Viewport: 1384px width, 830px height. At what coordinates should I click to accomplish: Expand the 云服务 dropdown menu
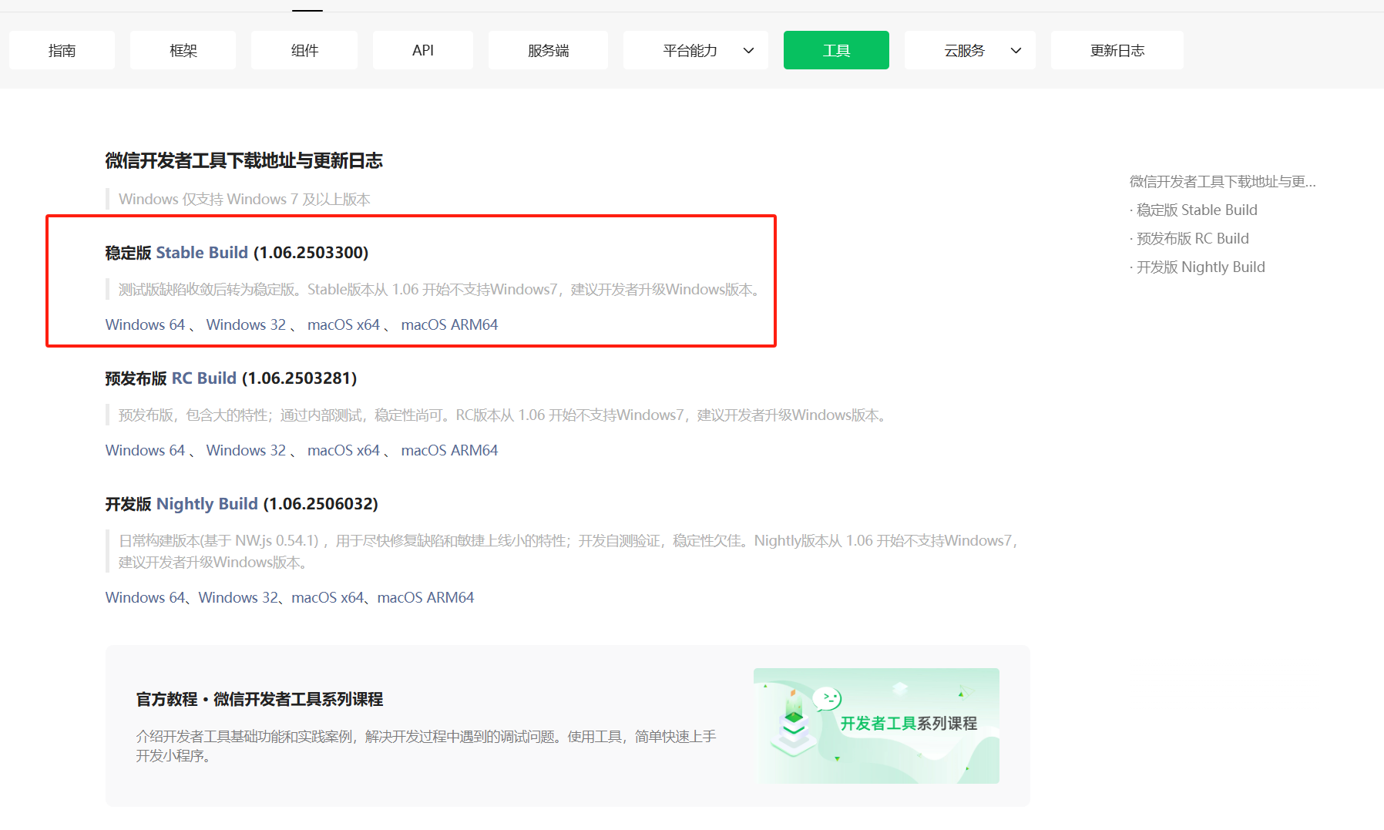click(x=970, y=50)
